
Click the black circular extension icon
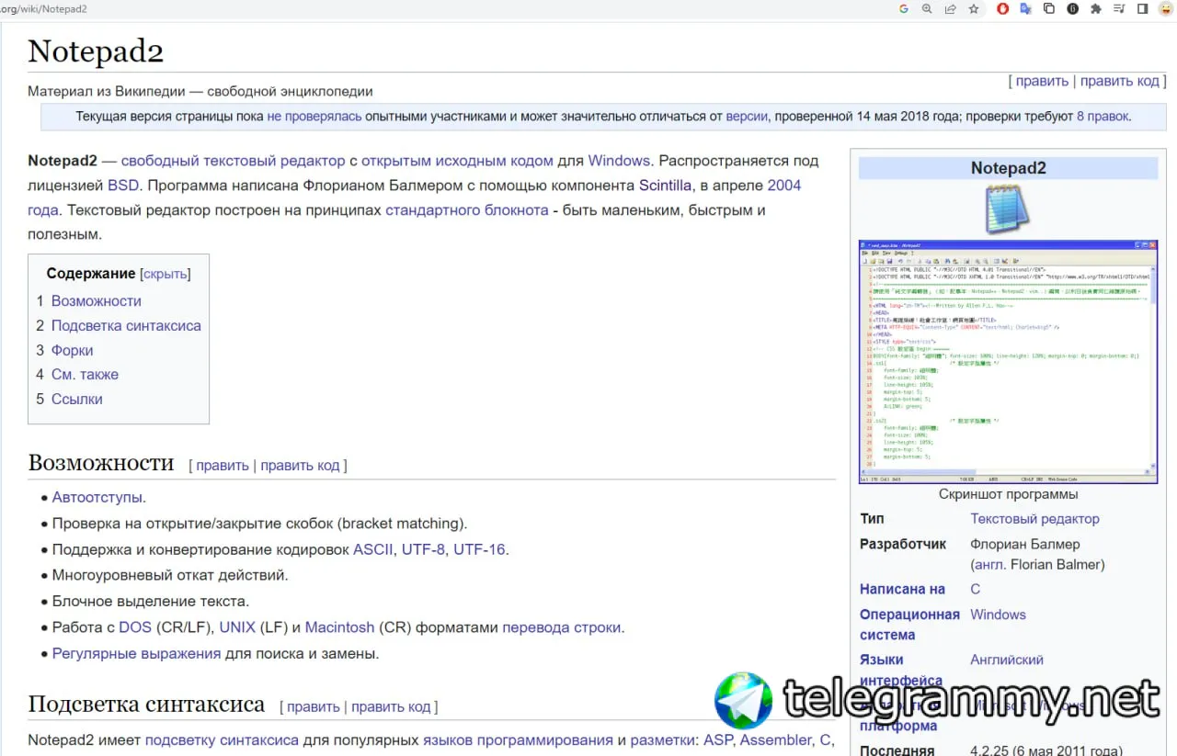(1072, 9)
